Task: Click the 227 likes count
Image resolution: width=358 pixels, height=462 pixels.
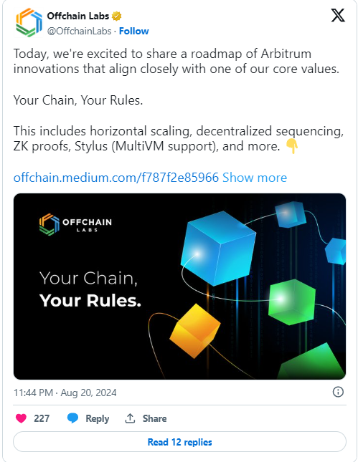Action: pos(42,418)
